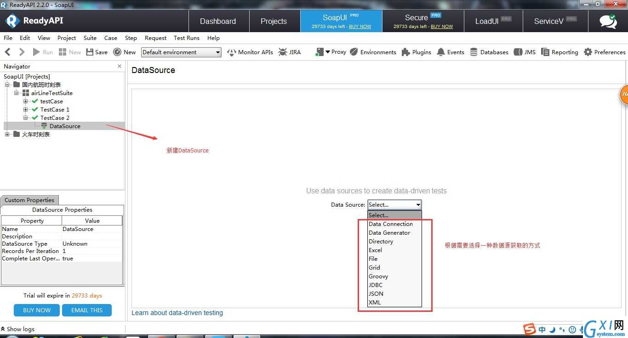628x338 pixels.
Task: Open Default environment dropdown
Action: (x=181, y=52)
